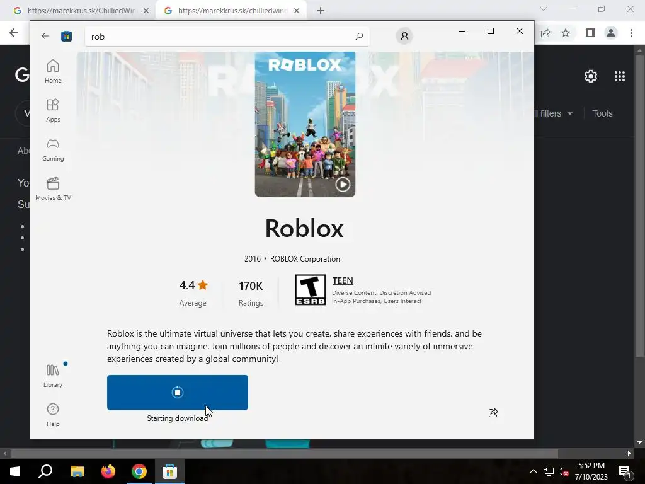The width and height of the screenshot is (645, 484).
Task: Play the Roblox trailer video
Action: coord(343,185)
